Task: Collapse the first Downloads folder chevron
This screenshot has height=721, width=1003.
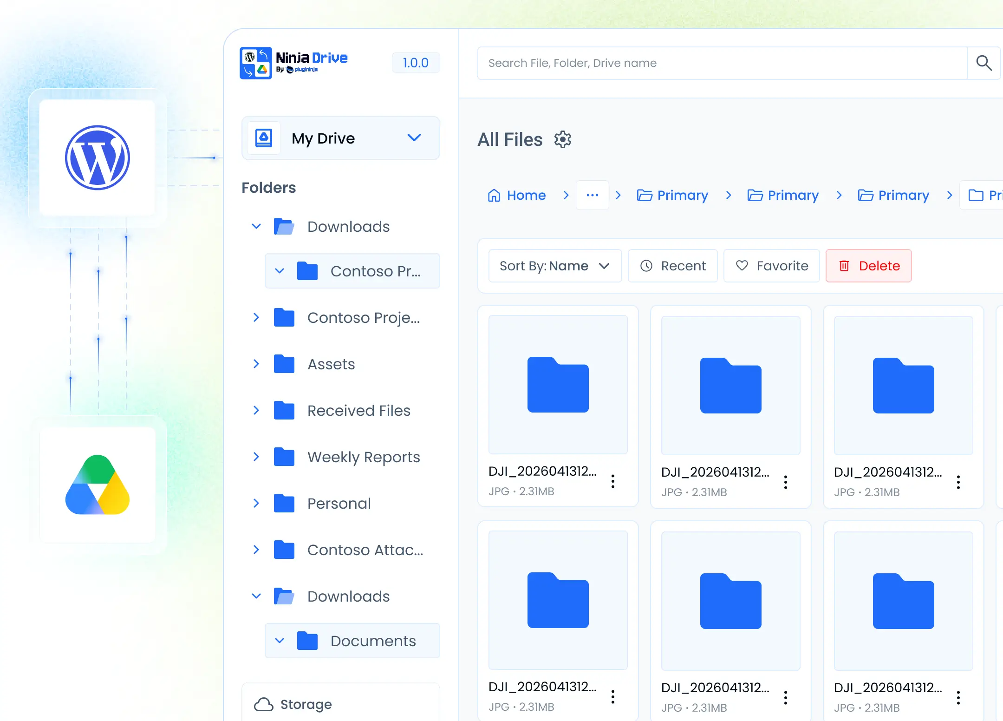Action: tap(256, 226)
